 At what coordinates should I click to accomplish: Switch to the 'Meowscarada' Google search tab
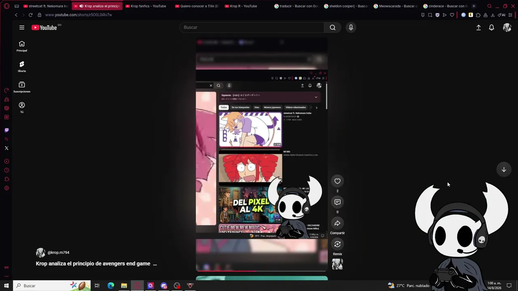coord(396,6)
